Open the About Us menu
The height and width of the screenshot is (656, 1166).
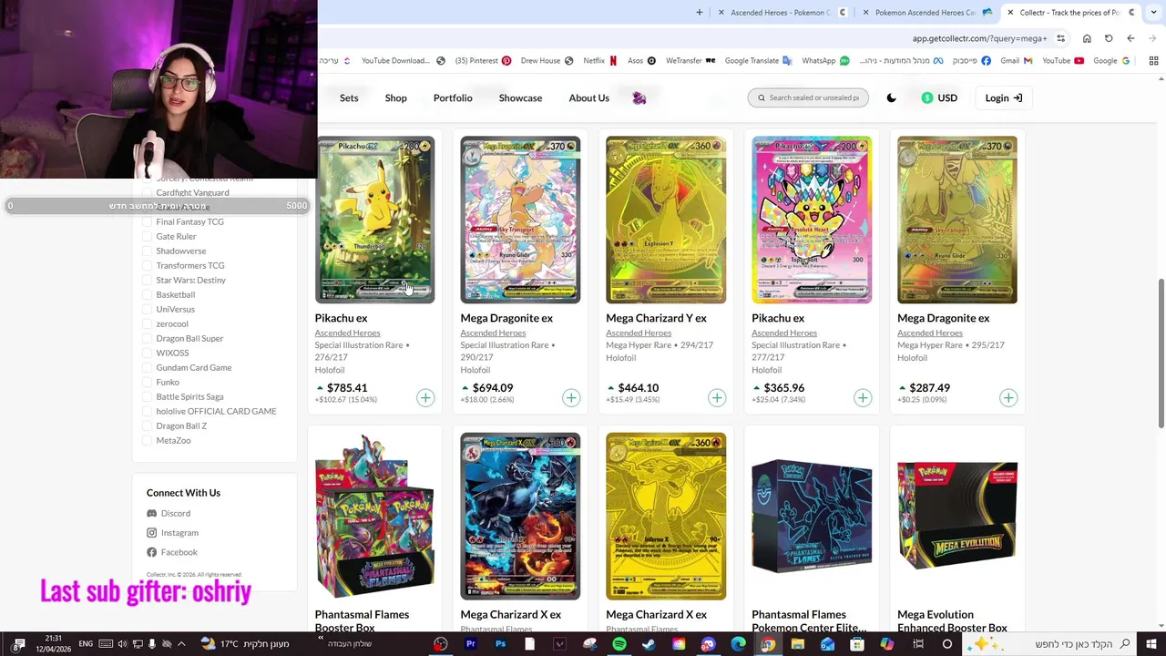[x=588, y=98]
